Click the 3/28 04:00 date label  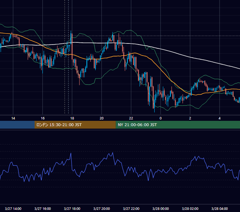coord(220,208)
